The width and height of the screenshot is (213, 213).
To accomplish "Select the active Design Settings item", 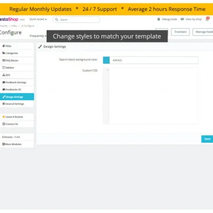I will (17, 97).
